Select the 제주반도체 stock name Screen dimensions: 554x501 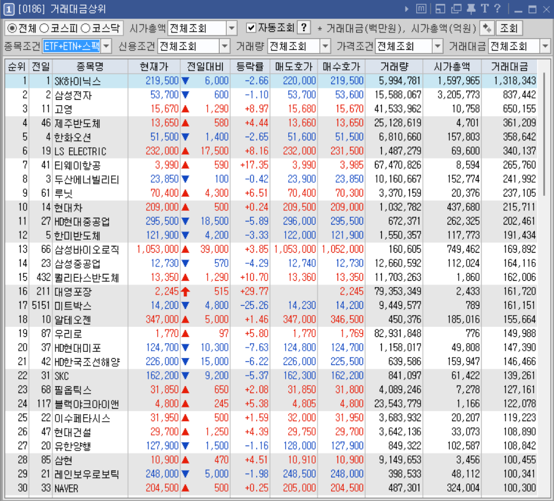[x=77, y=124]
